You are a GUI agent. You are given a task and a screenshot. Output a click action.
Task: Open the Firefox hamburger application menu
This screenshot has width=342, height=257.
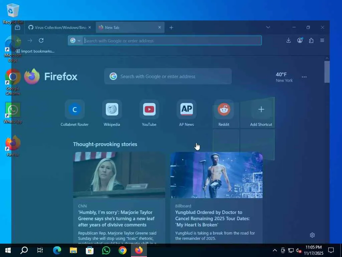[322, 40]
